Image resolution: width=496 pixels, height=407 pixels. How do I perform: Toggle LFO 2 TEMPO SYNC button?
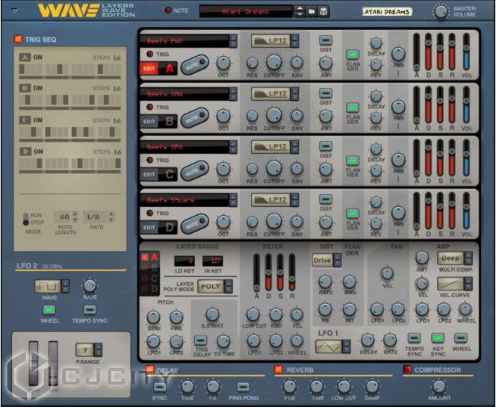tap(90, 310)
